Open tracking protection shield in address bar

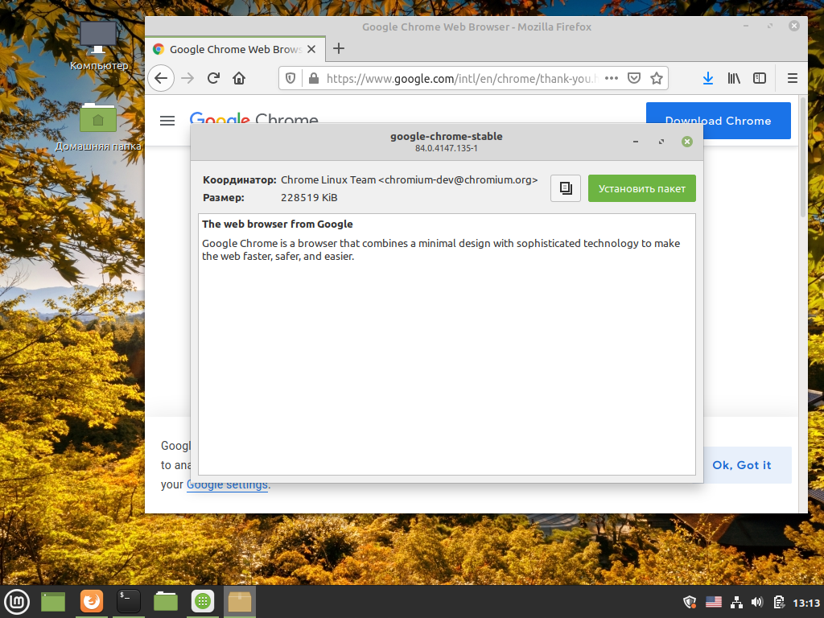tap(290, 78)
